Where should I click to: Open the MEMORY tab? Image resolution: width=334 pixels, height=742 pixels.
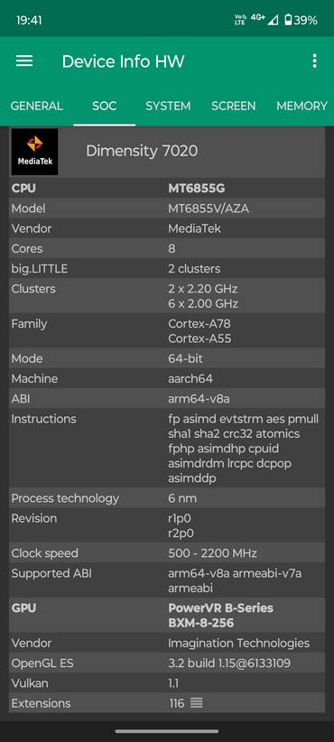[x=302, y=106]
